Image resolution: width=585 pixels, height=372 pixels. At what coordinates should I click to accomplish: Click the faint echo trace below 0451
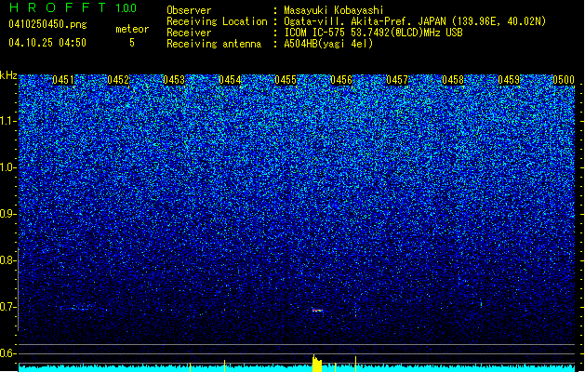79,309
